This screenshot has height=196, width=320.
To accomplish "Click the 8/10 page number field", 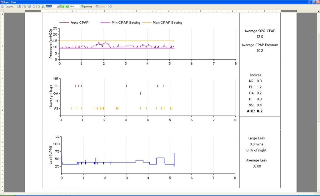I will [74, 6].
